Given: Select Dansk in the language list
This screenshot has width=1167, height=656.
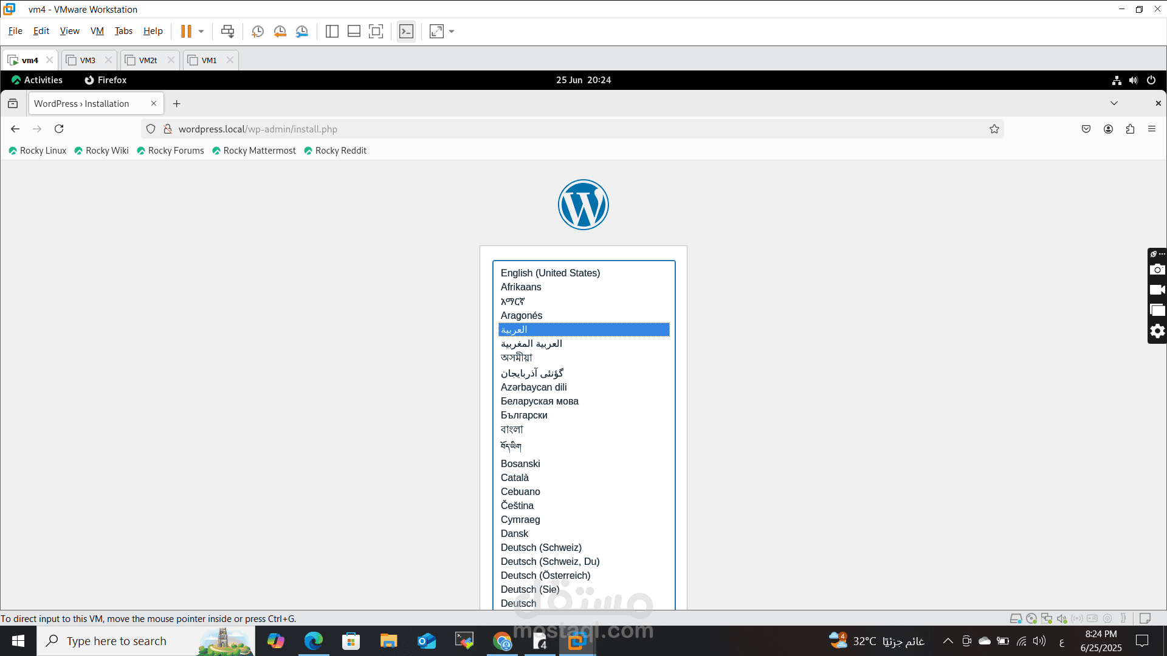Looking at the screenshot, I should pyautogui.click(x=583, y=534).
